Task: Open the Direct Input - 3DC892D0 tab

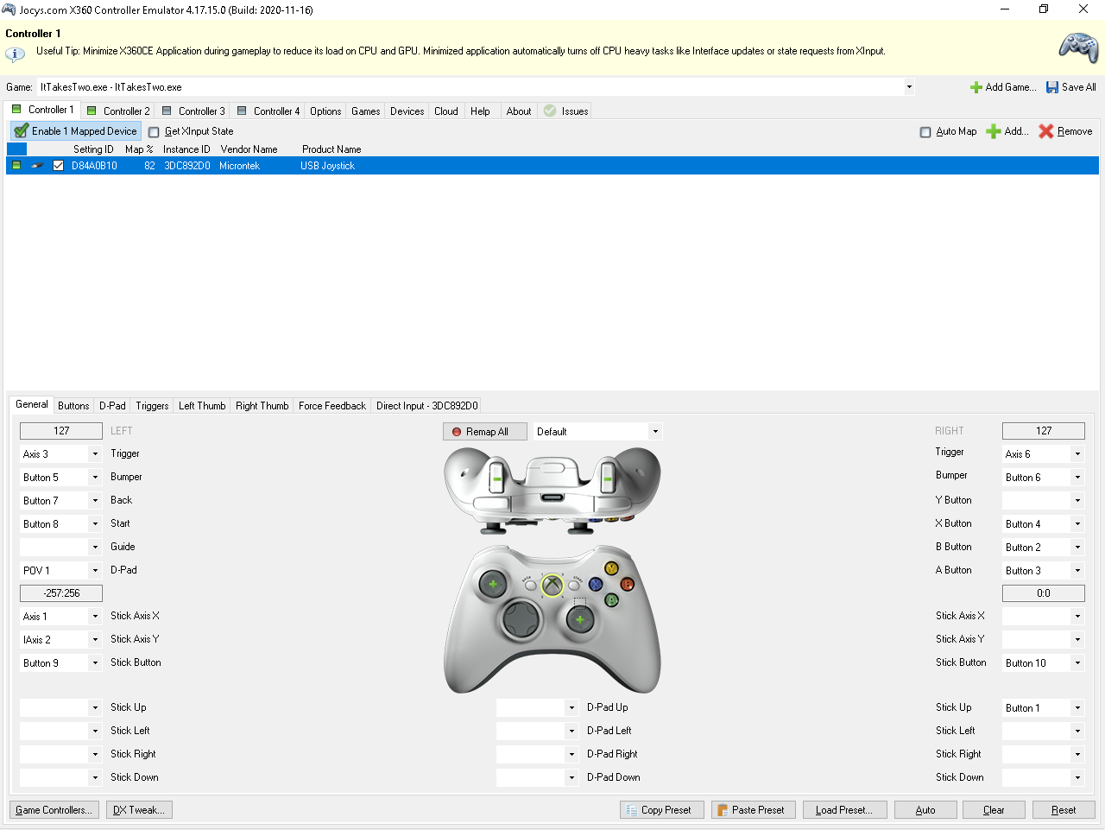Action: coord(426,406)
